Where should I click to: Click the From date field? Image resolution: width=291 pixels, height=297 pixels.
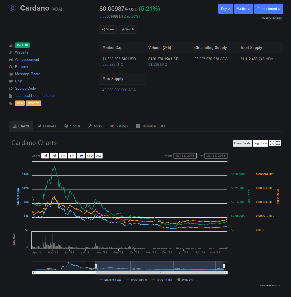pos(185,156)
